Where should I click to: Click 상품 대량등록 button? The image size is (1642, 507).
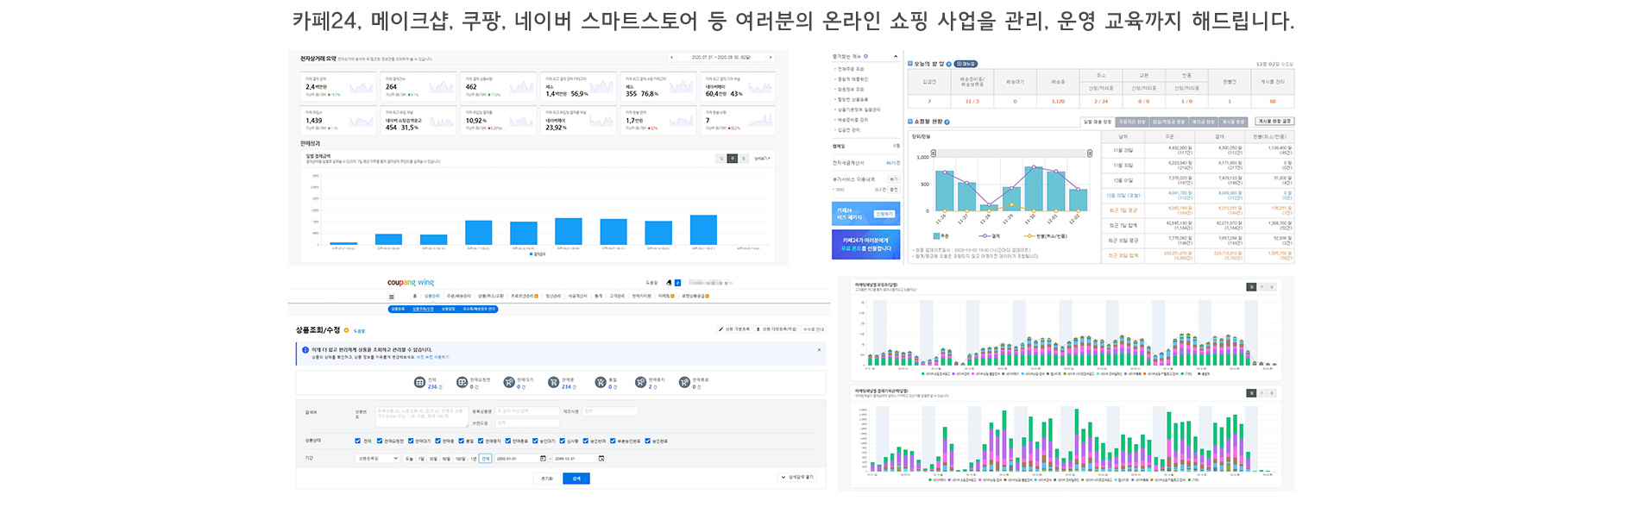tap(777, 329)
